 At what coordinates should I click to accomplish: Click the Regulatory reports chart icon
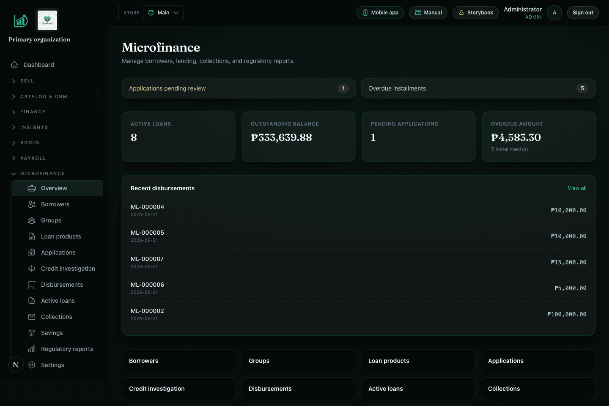[32, 349]
